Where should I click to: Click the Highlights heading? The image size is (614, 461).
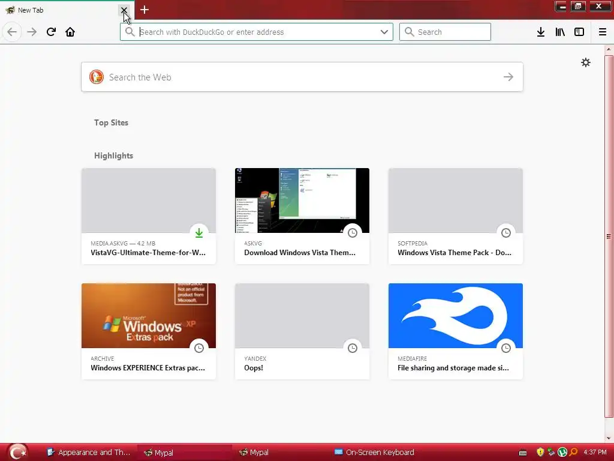point(113,155)
